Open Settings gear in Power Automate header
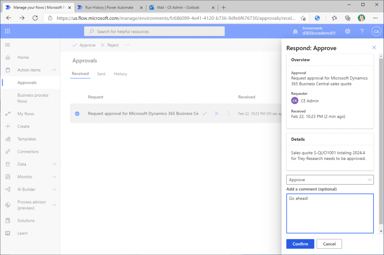Screen dimensions: 384x255 (x=348, y=31)
